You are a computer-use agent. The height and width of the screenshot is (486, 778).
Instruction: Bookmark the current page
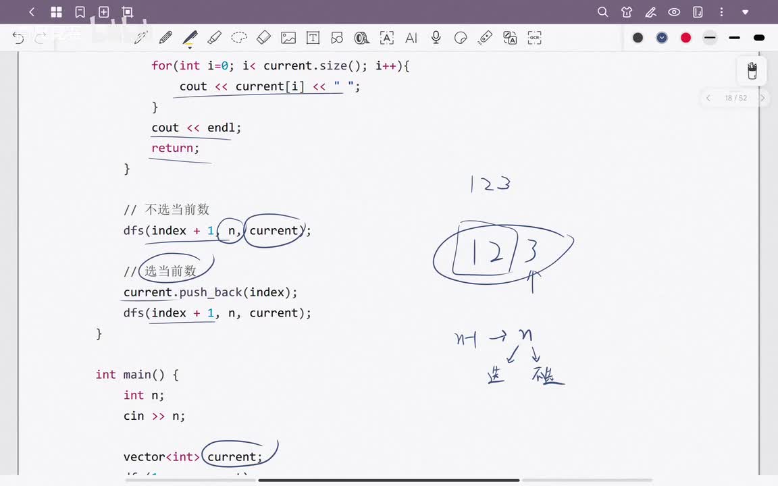coord(80,12)
